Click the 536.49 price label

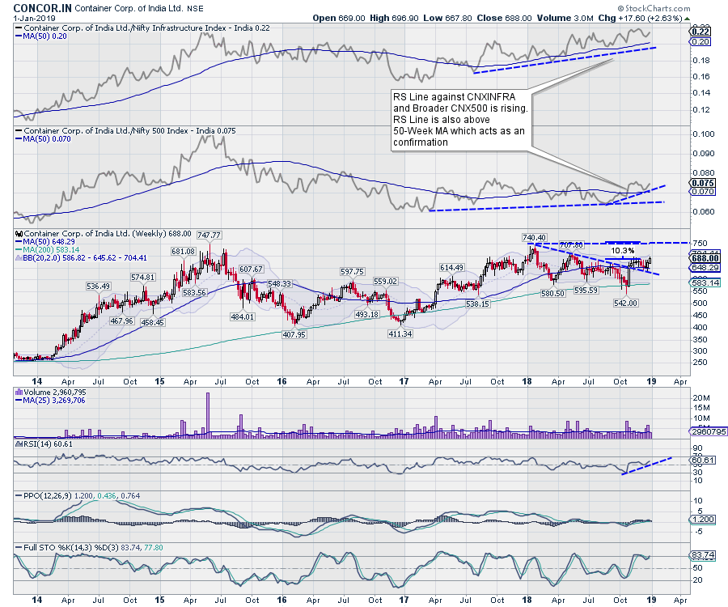point(98,287)
